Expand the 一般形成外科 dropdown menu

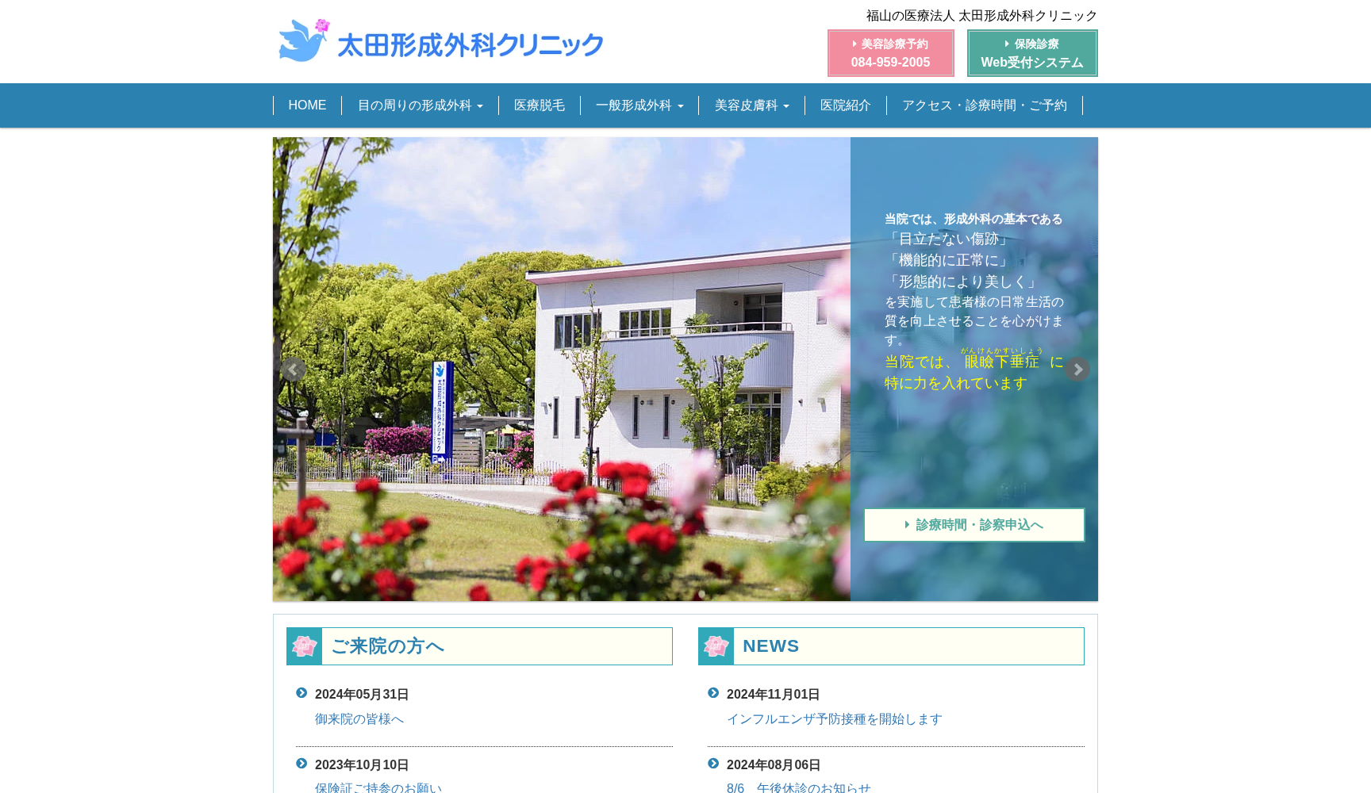639,105
